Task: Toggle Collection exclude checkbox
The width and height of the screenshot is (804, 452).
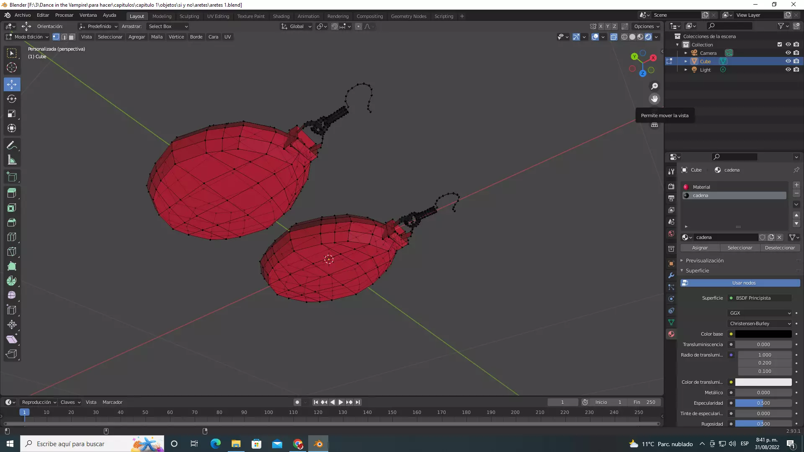Action: coord(779,44)
